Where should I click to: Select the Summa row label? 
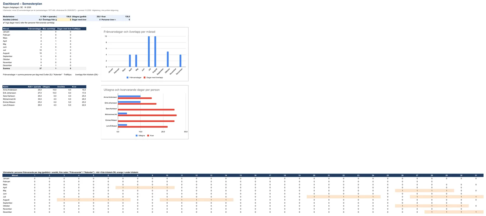pyautogui.click(x=6, y=69)
